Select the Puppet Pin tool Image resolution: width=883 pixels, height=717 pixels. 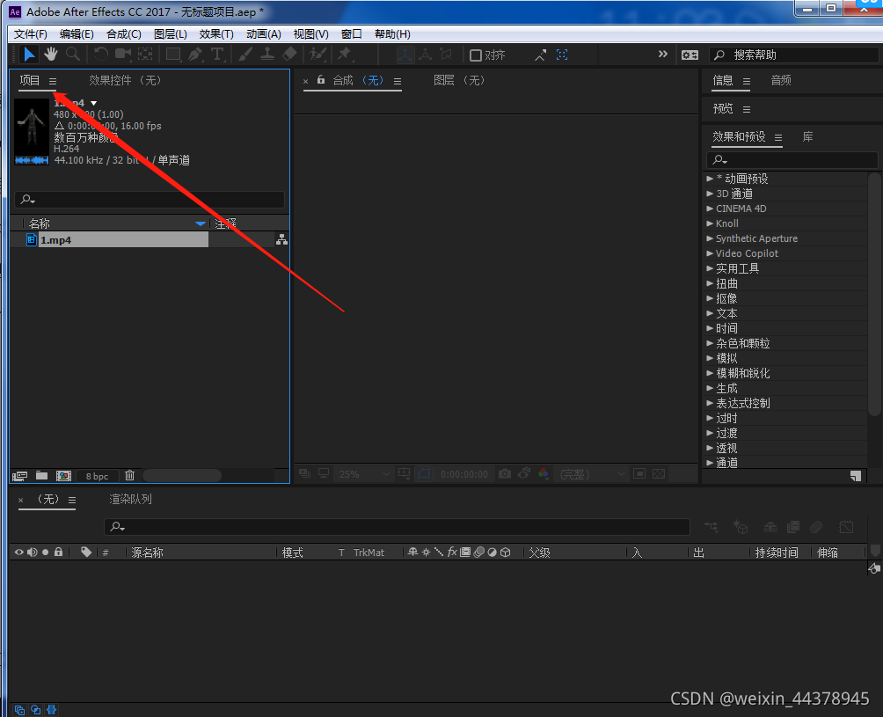344,55
